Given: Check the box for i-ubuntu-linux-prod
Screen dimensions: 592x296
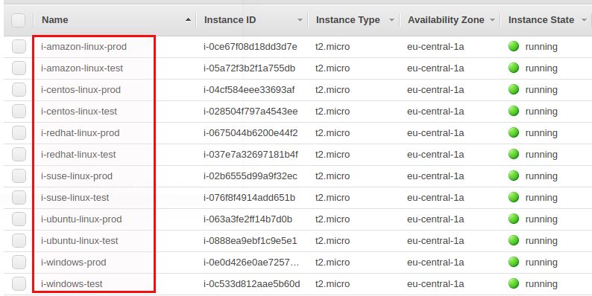Looking at the screenshot, I should [x=19, y=219].
